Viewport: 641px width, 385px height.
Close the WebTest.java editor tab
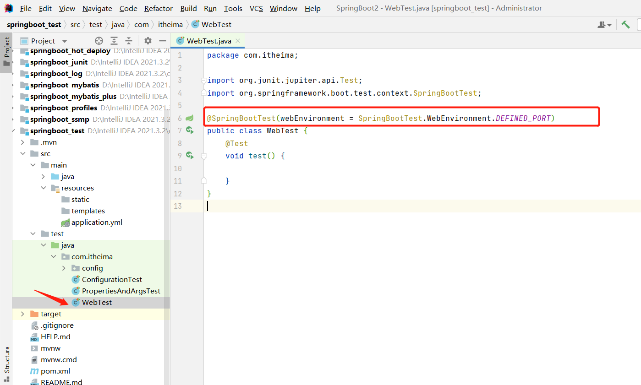(238, 41)
